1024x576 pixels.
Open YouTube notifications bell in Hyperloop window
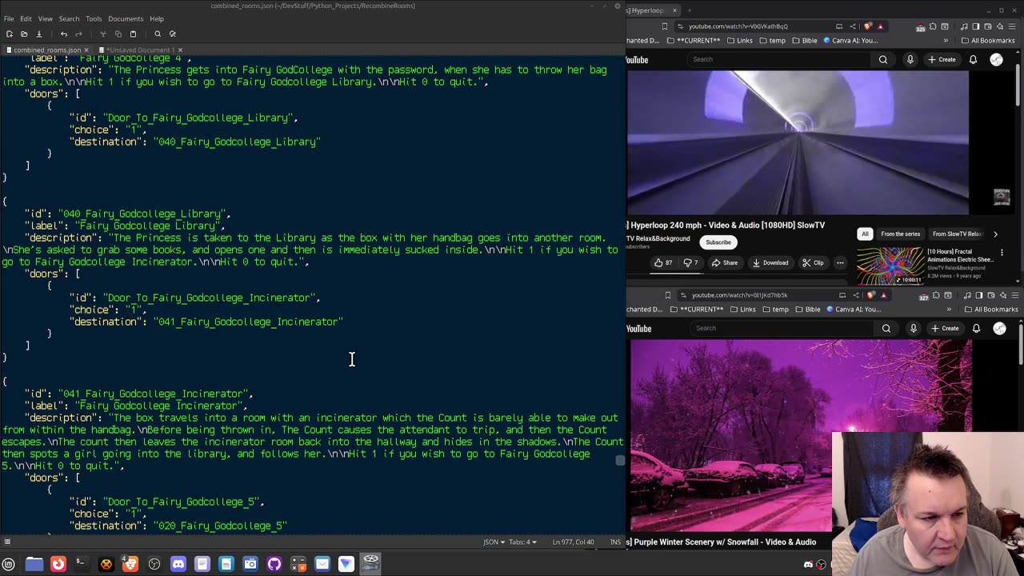(973, 59)
